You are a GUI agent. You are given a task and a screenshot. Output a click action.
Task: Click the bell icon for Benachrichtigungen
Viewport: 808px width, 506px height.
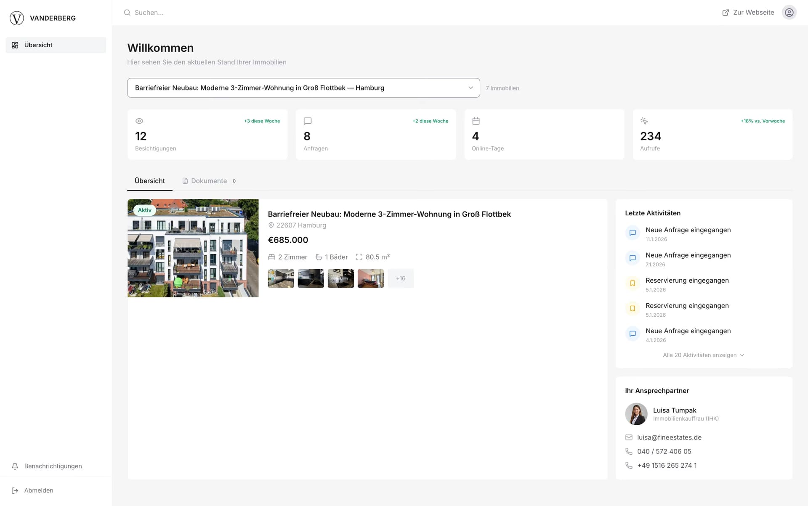pyautogui.click(x=15, y=466)
